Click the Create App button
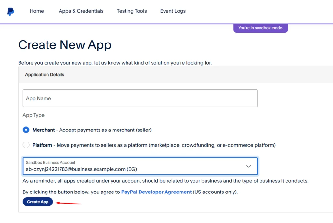This screenshot has width=333, height=223. (38, 202)
